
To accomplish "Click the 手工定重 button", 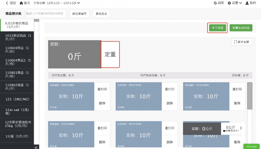I will [x=217, y=28].
